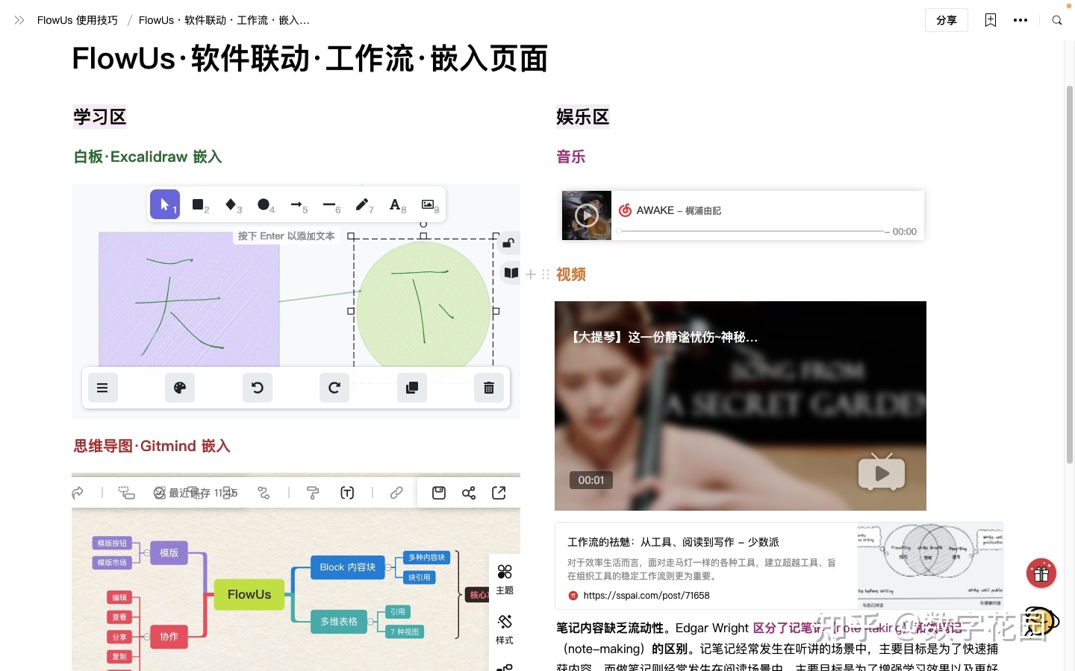Image resolution: width=1075 pixels, height=671 pixels.
Task: Save the Gitmind mind map
Action: click(439, 493)
